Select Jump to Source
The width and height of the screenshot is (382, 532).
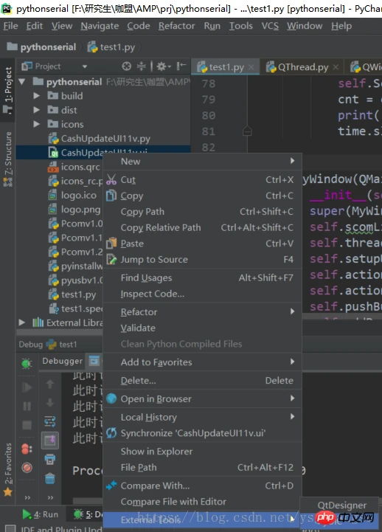pos(202,260)
